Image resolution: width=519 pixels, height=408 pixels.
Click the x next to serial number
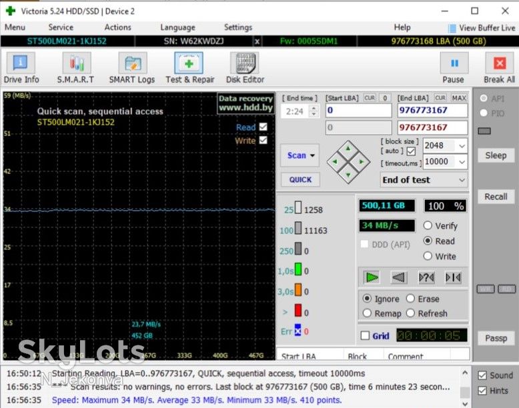[257, 41]
